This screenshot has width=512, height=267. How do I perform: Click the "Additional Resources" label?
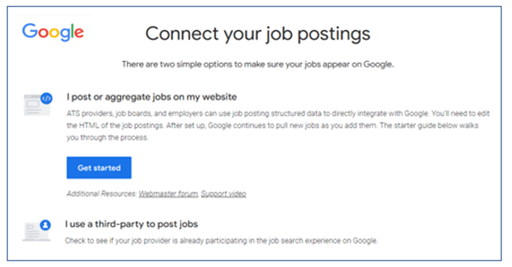point(101,193)
